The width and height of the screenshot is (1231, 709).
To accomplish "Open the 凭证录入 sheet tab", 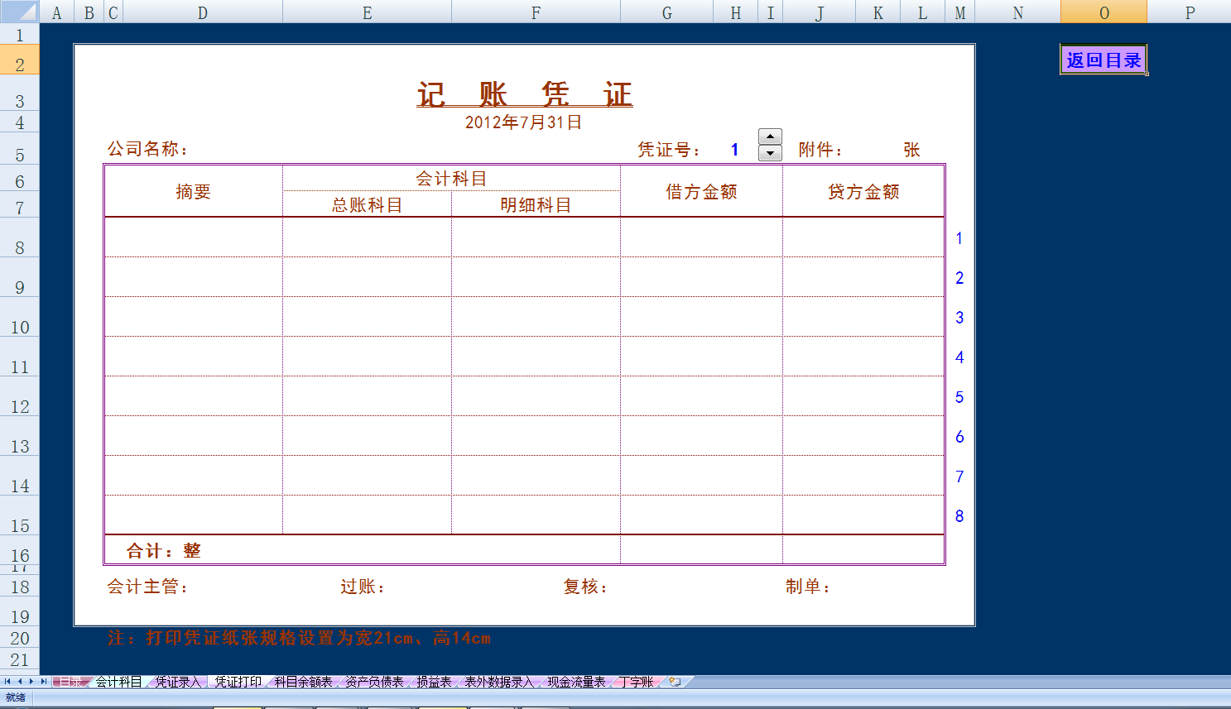I will pyautogui.click(x=178, y=682).
